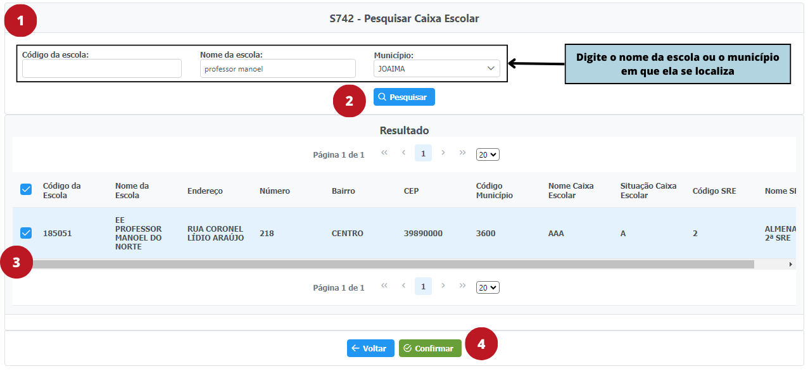Click the last-page icon in top paginator
The width and height of the screenshot is (808, 371).
pos(462,153)
